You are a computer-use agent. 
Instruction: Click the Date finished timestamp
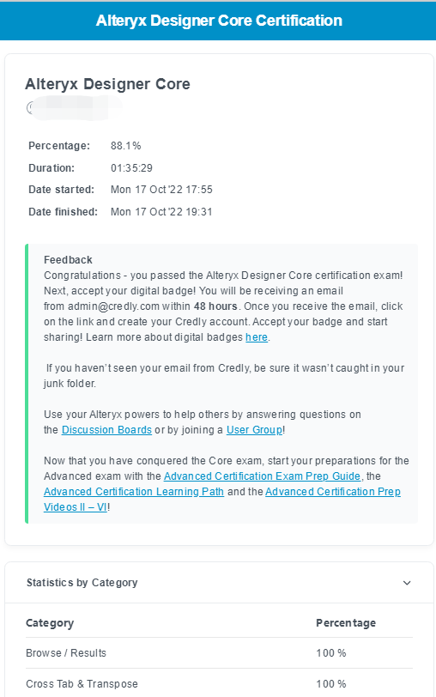[161, 211]
